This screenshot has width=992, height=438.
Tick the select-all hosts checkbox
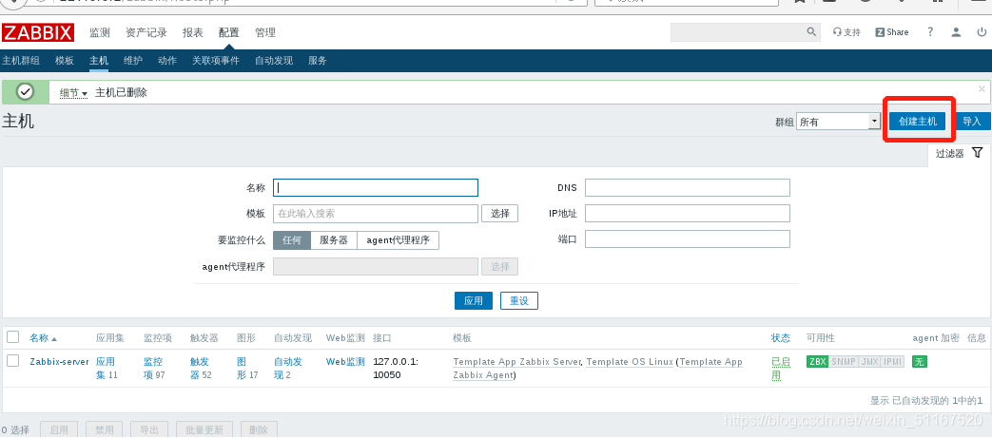[x=13, y=337]
